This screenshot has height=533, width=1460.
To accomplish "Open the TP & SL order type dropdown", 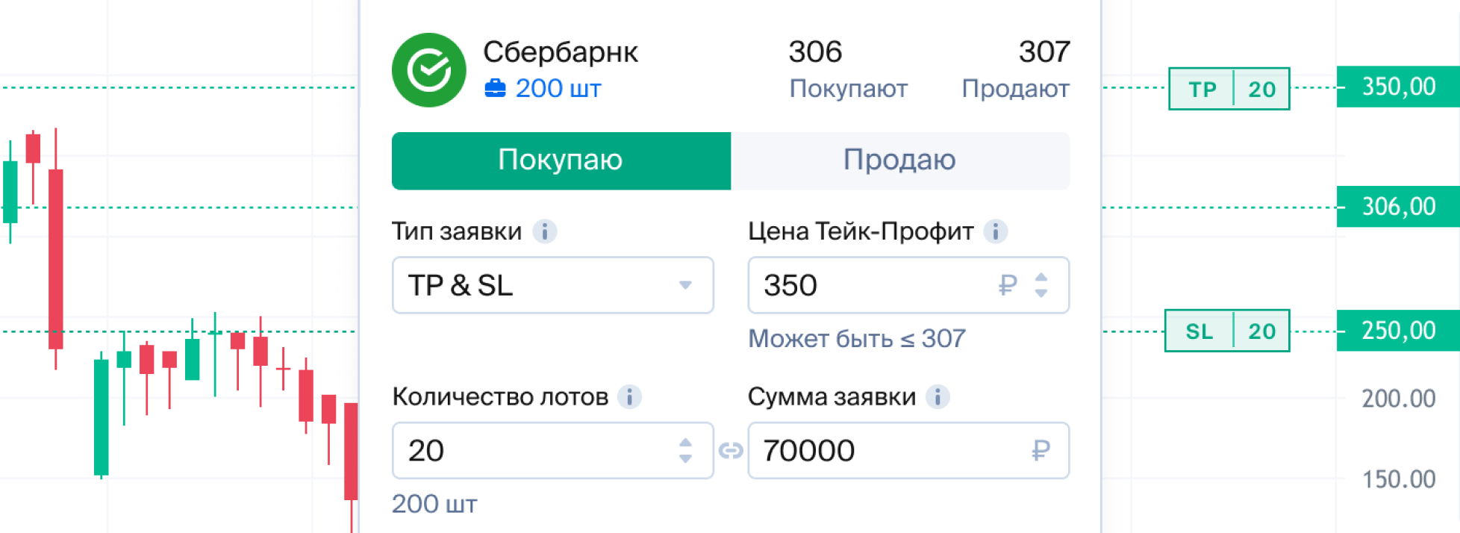I will click(x=552, y=285).
